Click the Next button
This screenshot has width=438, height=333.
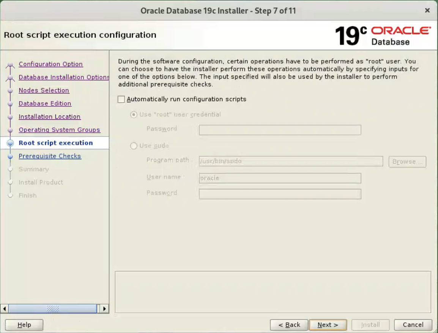328,325
